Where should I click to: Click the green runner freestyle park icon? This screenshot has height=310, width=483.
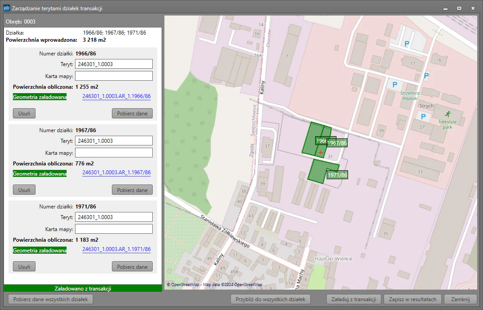coord(447,113)
